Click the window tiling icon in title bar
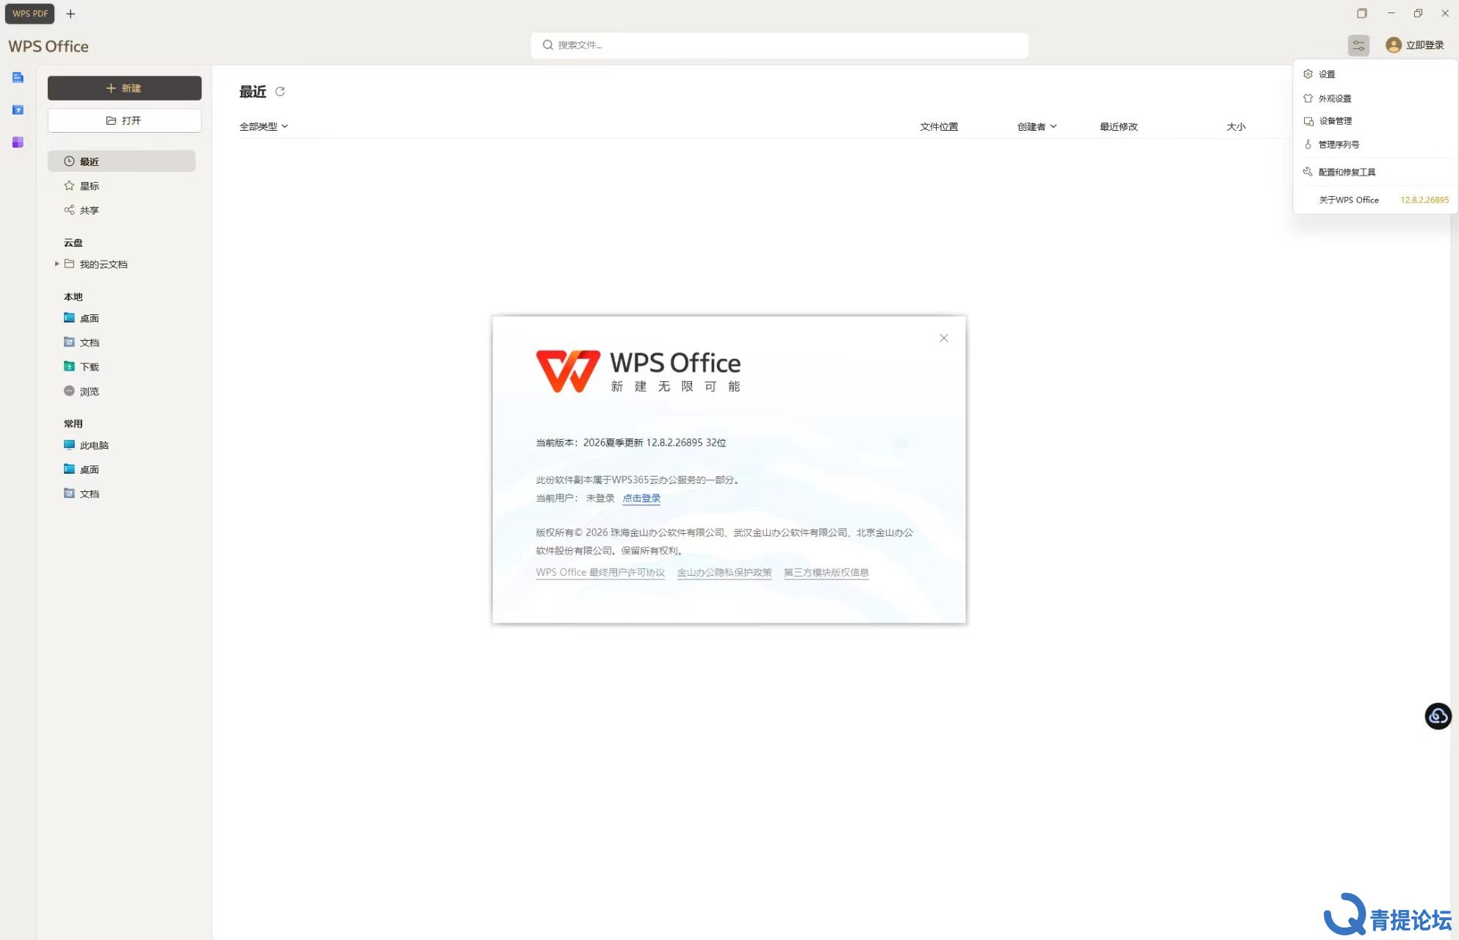1459x940 pixels. coord(1362,13)
